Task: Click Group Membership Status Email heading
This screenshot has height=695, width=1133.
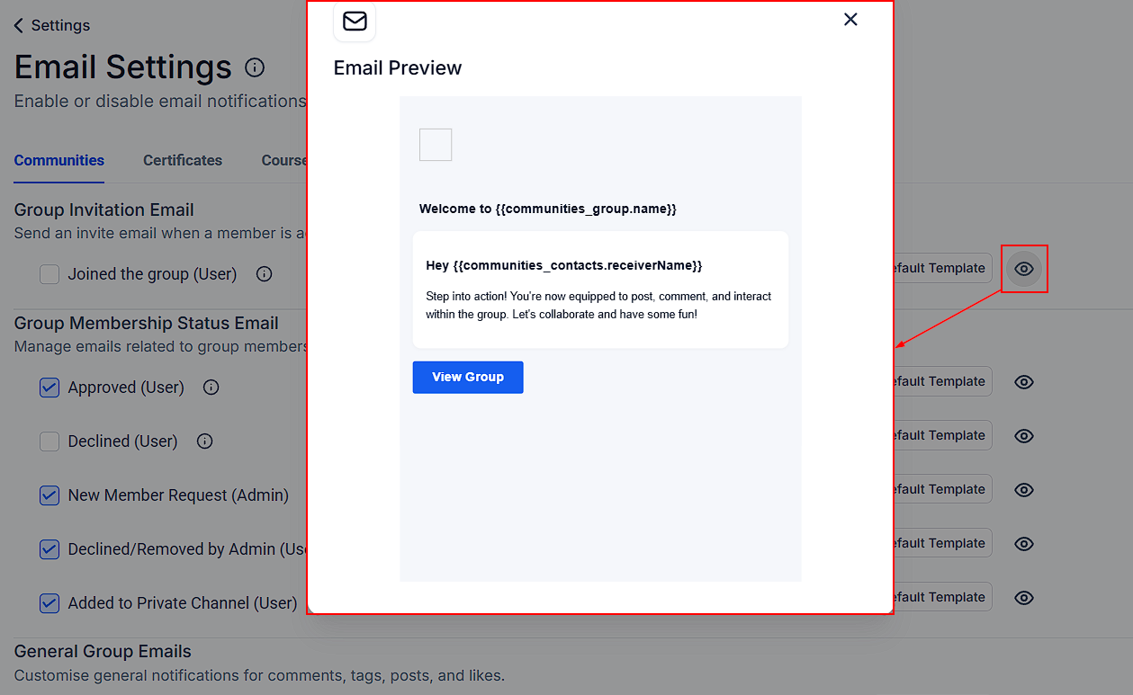Action: [x=147, y=323]
